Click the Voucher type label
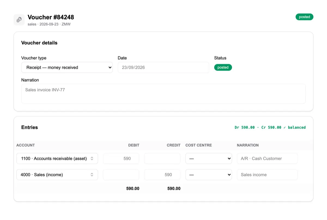 34,58
